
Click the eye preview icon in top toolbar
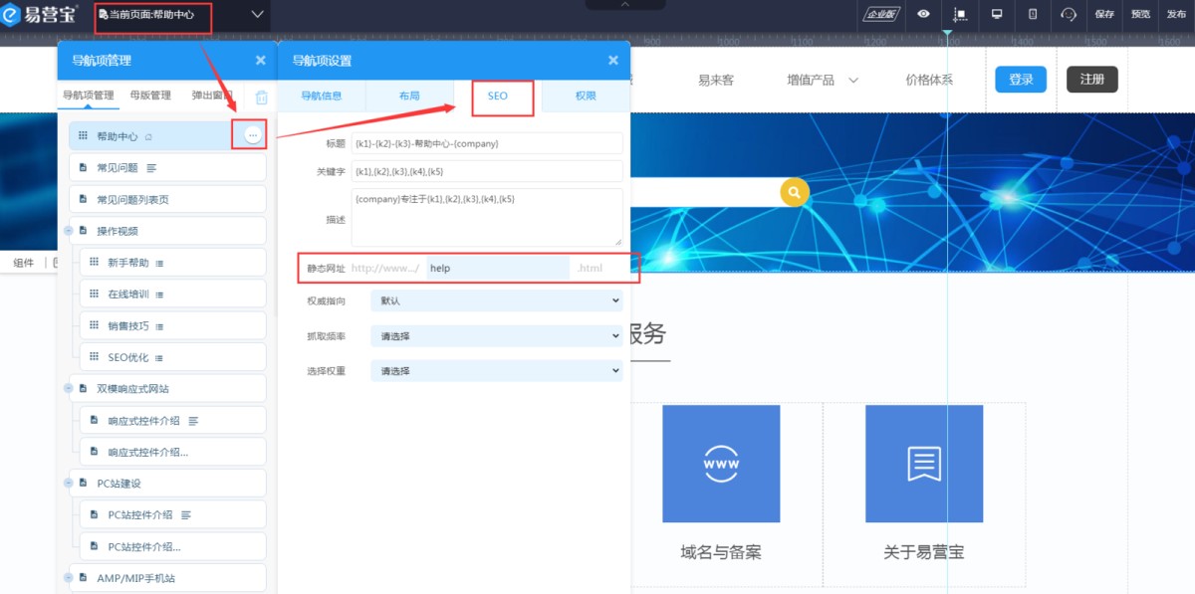pos(924,14)
